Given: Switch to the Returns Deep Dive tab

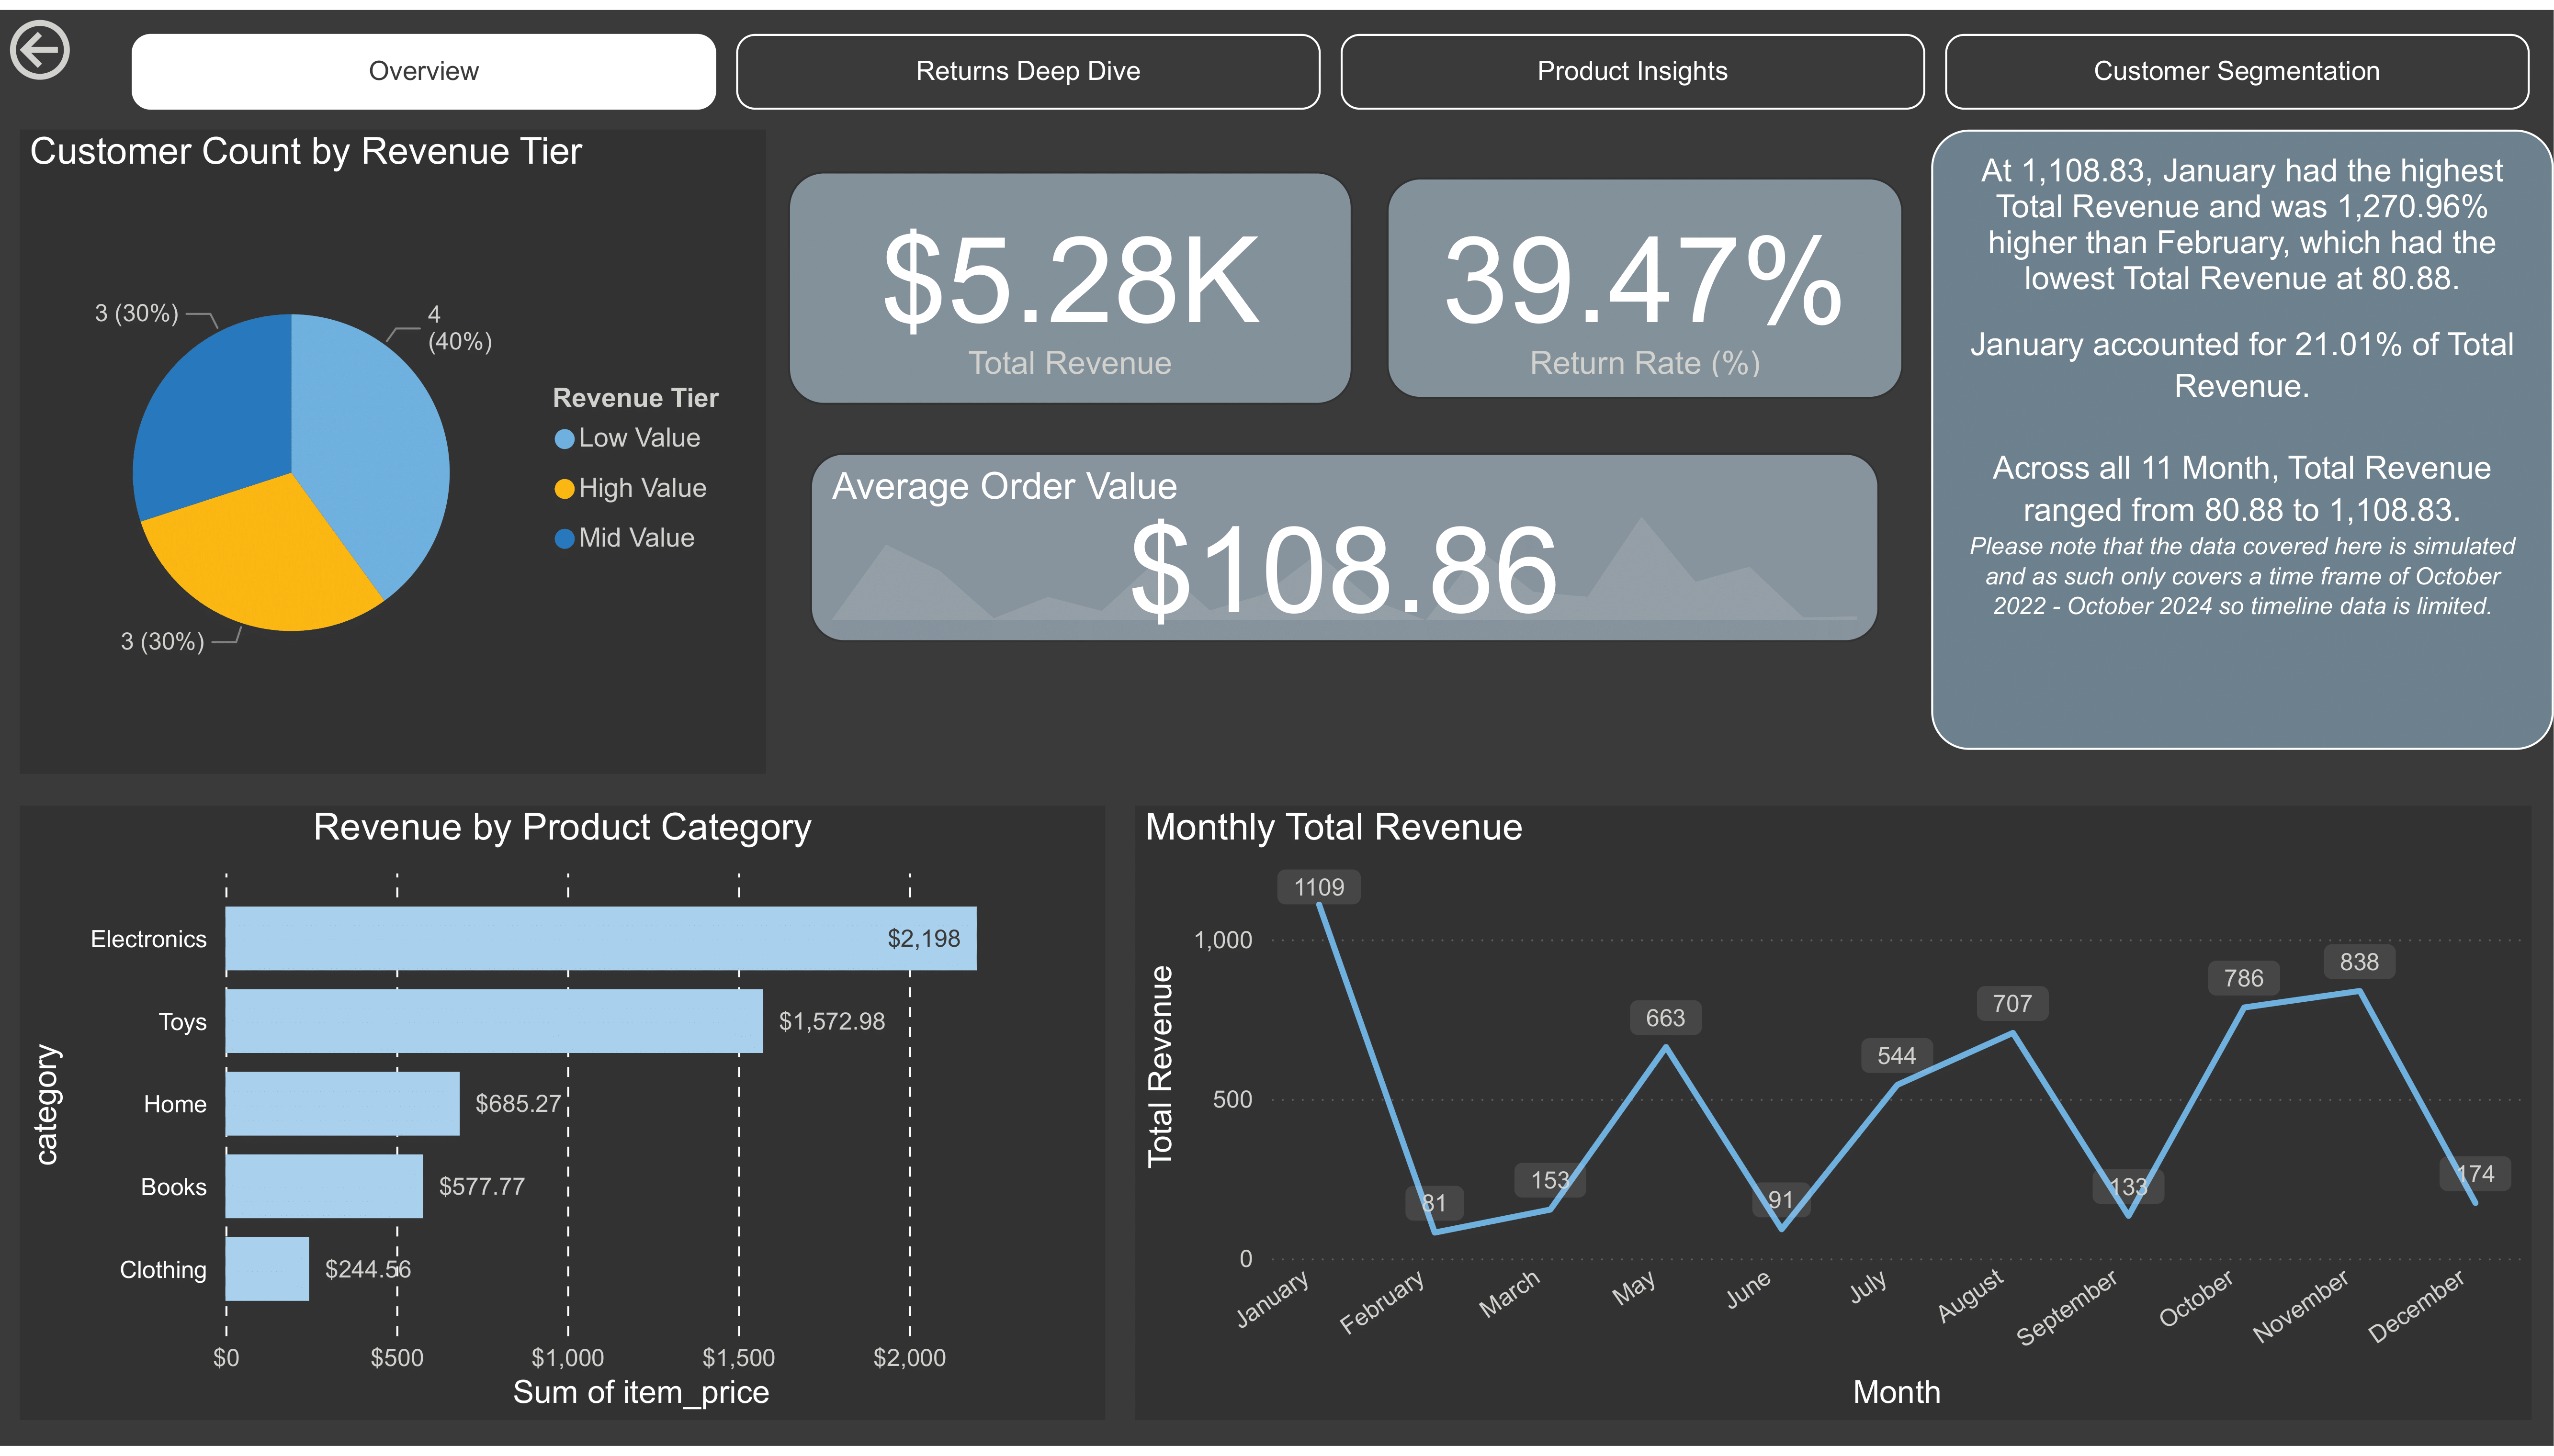Looking at the screenshot, I should [x=1028, y=70].
